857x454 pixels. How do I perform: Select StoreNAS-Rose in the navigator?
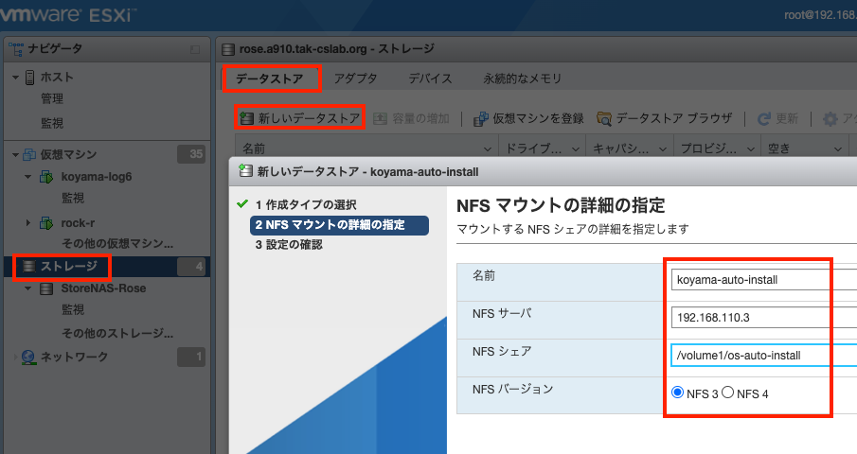point(103,288)
